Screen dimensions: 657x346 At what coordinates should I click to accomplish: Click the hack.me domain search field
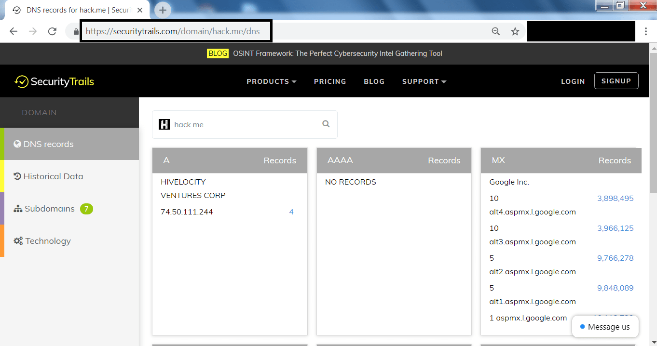[x=245, y=124]
